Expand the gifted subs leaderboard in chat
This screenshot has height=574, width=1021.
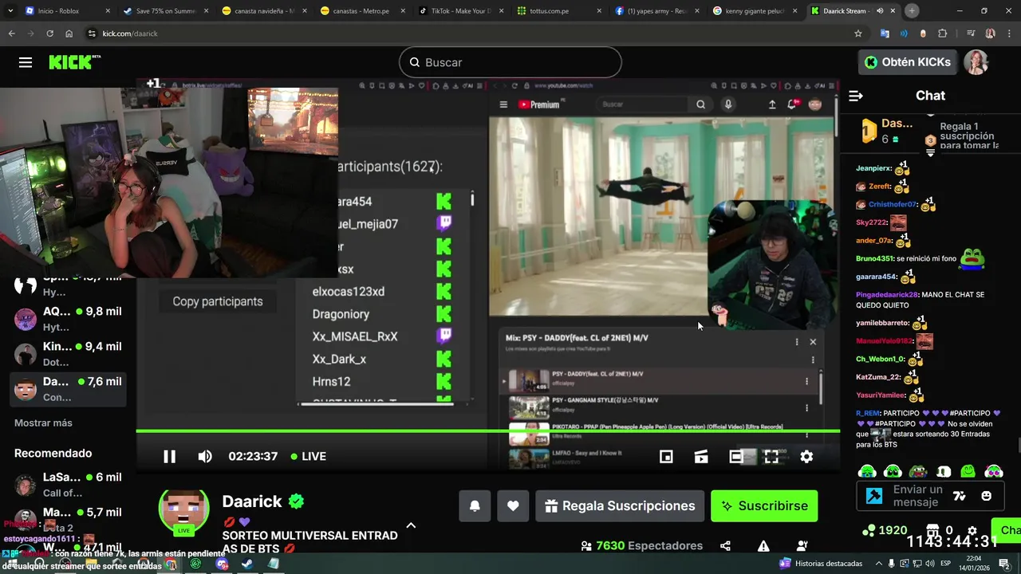930,153
